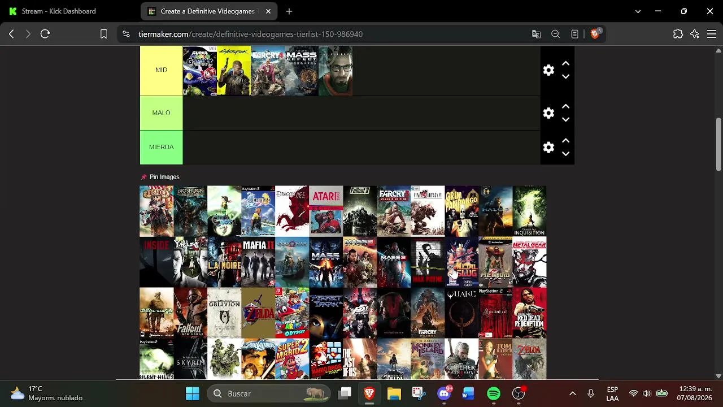Move the MALO tier row up

pos(565,107)
